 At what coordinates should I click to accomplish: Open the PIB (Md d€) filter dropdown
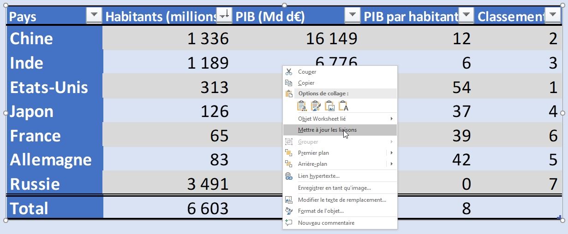[x=353, y=15]
